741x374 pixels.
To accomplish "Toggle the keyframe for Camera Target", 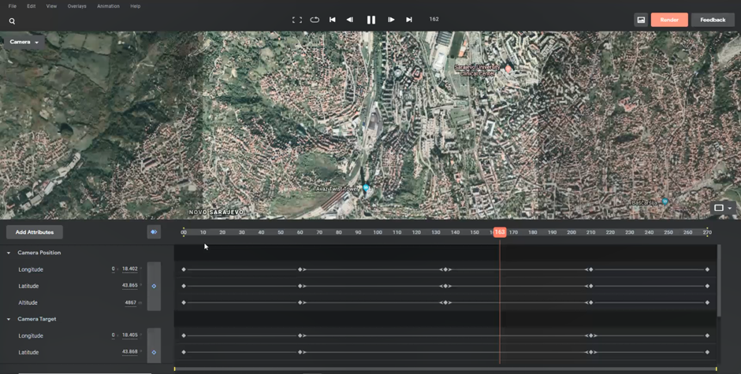I will [x=154, y=352].
